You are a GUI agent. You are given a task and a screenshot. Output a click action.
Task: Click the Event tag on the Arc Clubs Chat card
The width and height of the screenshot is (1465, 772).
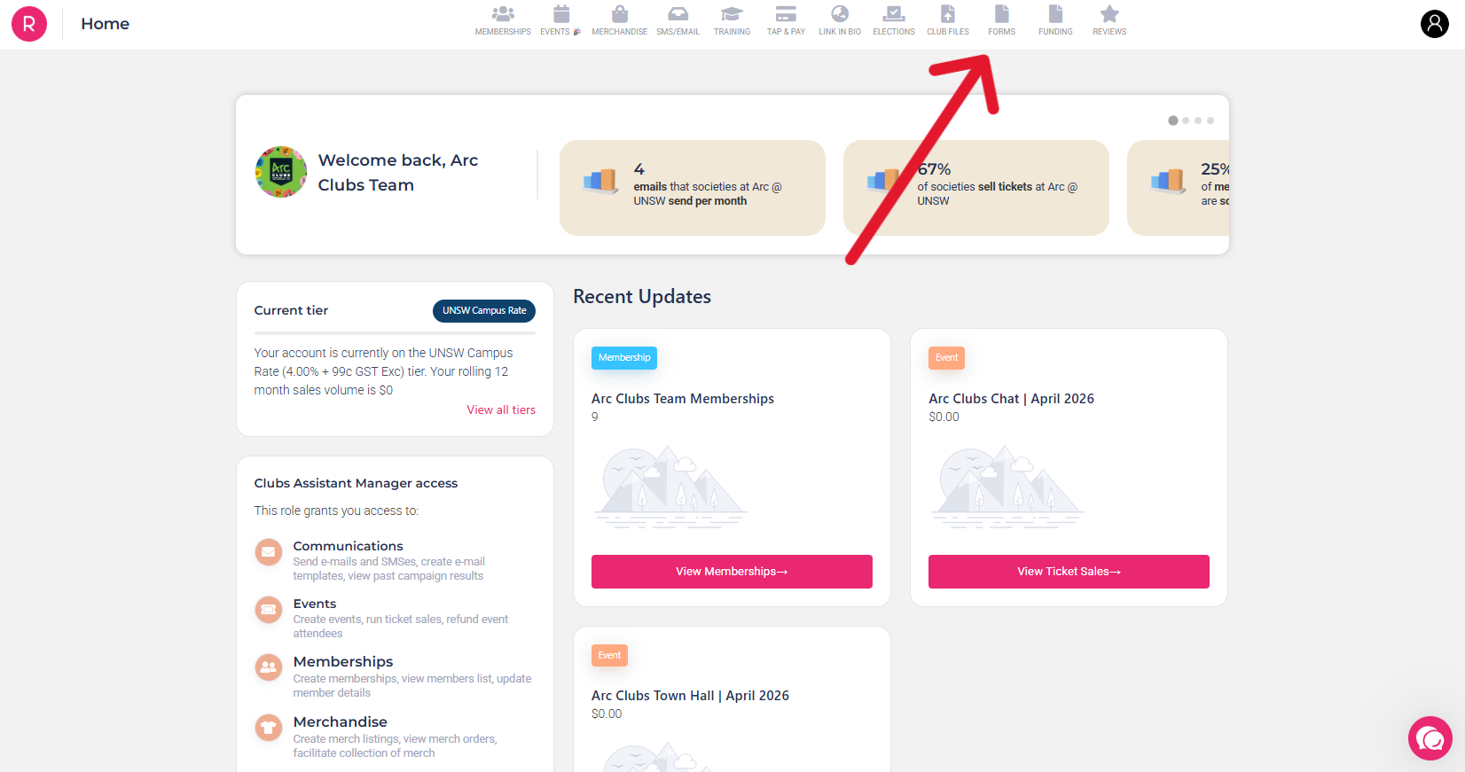click(x=946, y=358)
